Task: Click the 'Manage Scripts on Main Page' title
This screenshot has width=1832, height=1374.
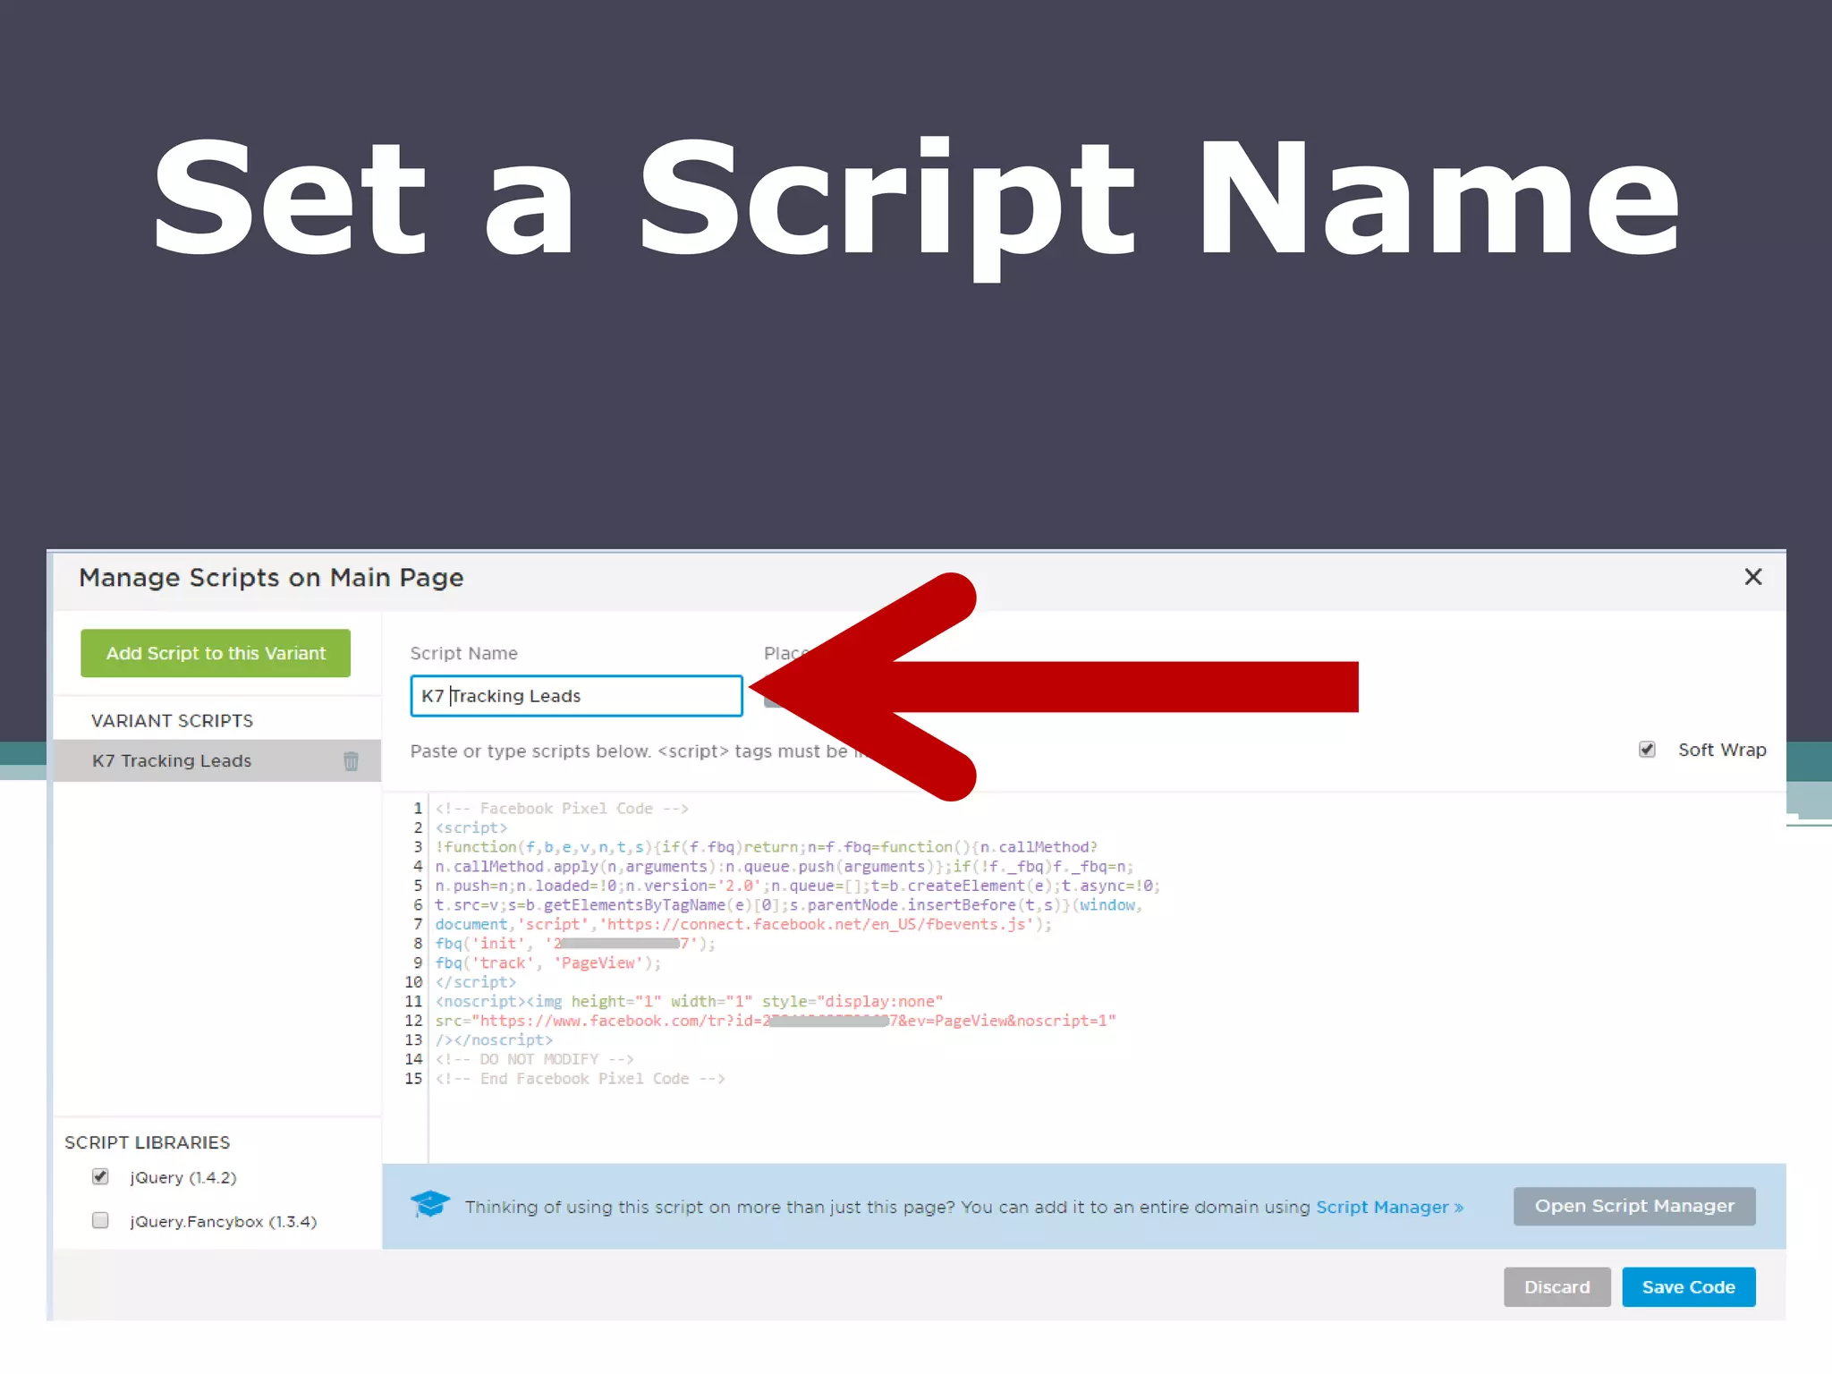Action: pyautogui.click(x=271, y=578)
